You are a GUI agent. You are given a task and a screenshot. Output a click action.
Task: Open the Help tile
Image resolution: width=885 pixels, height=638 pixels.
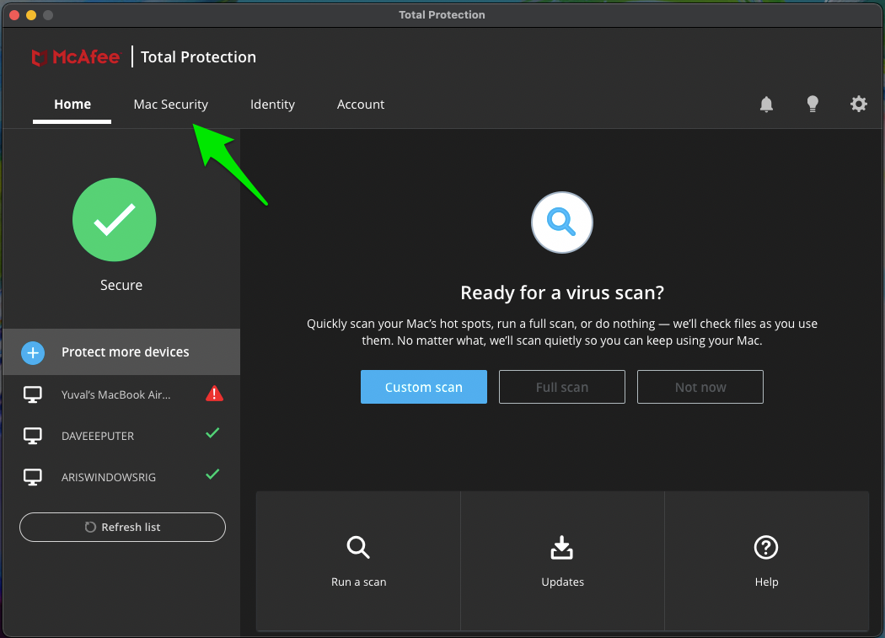[x=766, y=561]
